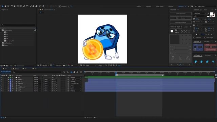Create a new folder in Project panel
Viewport: 217px width, 122px height.
(x=4, y=65)
